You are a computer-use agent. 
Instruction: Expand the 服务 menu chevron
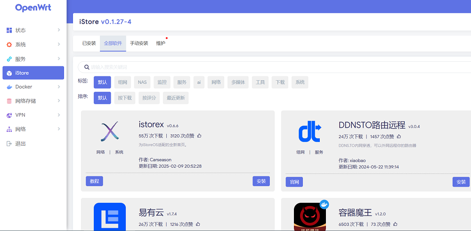pos(59,58)
